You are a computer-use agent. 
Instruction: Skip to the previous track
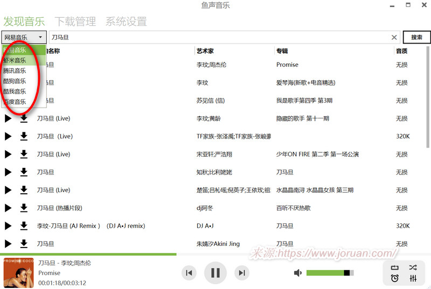click(189, 273)
